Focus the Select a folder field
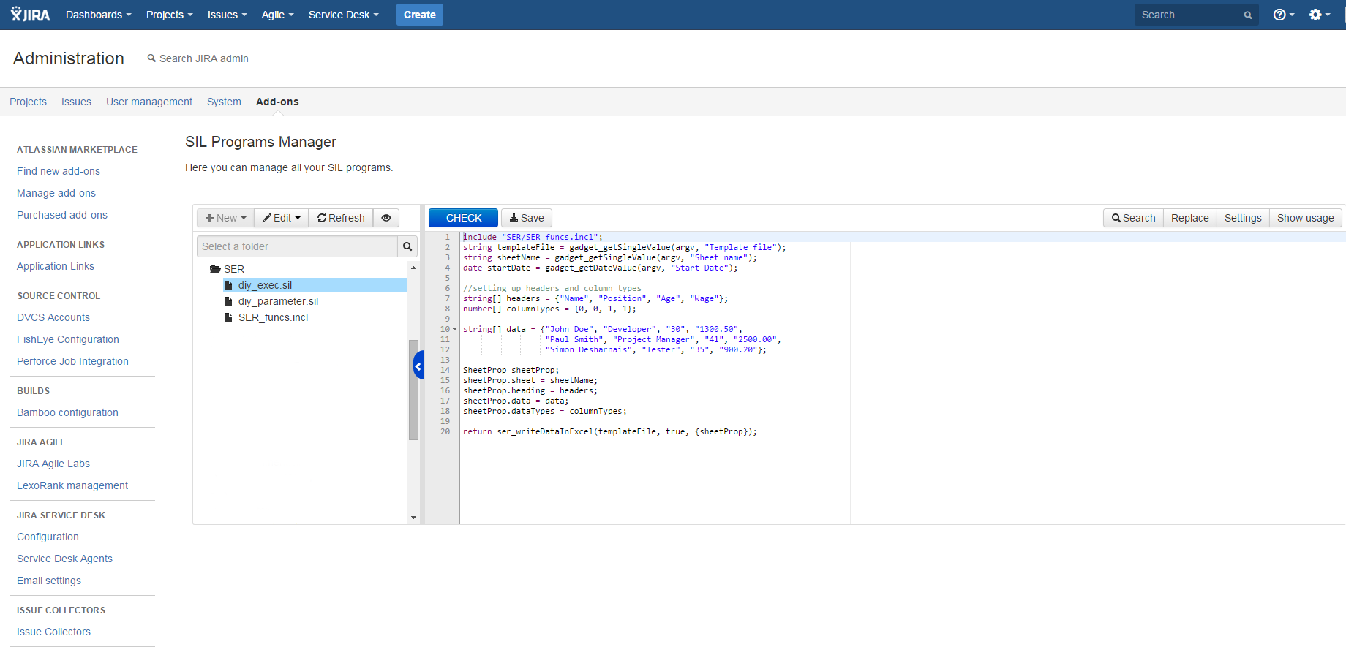This screenshot has width=1346, height=658. [x=297, y=246]
